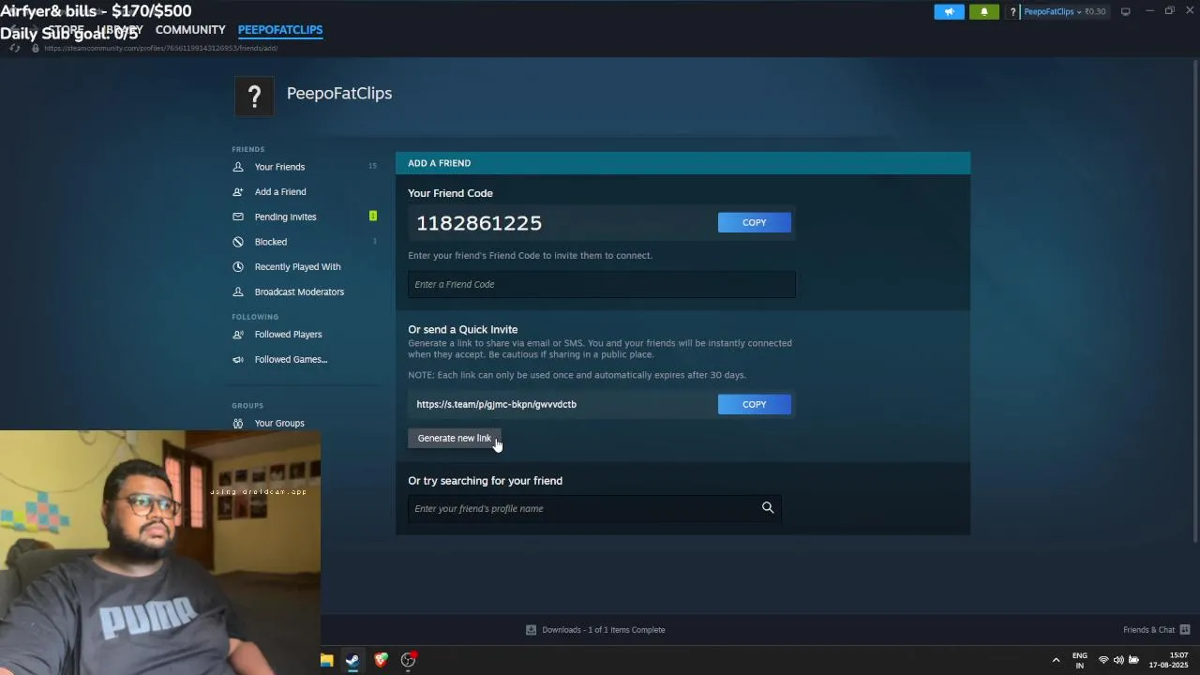Focus the Enter a Friend Code field

(x=602, y=284)
